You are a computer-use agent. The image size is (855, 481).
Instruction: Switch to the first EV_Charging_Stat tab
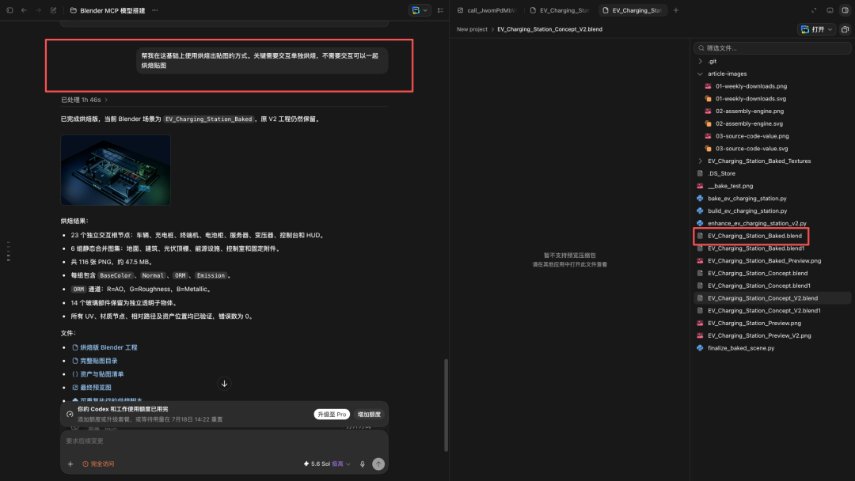(560, 10)
